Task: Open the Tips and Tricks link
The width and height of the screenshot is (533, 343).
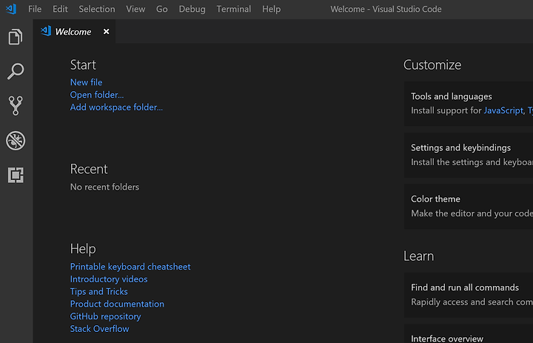Action: click(x=99, y=292)
